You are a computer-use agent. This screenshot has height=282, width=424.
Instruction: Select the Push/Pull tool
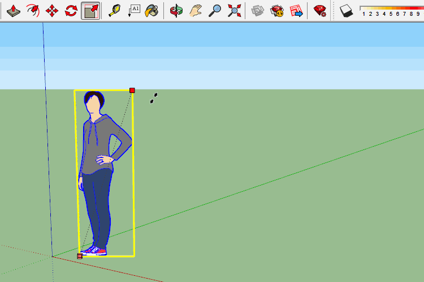14,10
